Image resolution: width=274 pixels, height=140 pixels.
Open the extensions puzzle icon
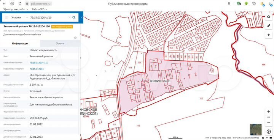pyautogui.click(x=254, y=4)
